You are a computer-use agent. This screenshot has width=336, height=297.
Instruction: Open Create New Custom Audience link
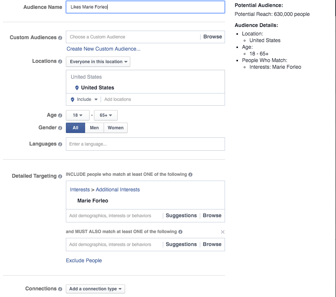click(x=104, y=49)
